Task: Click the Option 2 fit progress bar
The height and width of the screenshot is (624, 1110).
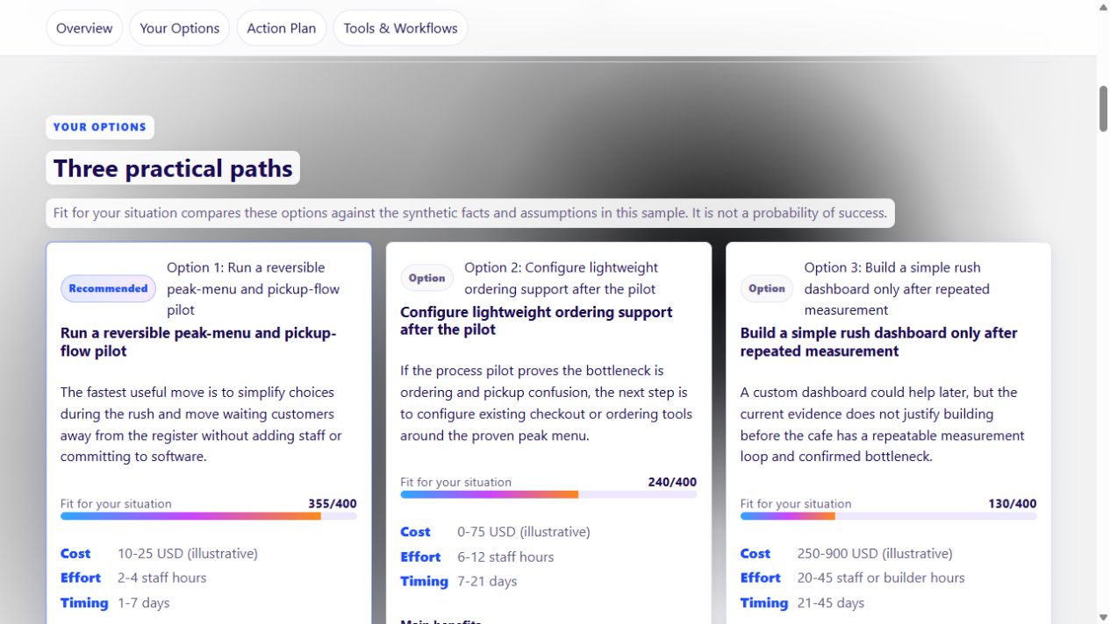Action: coord(548,494)
